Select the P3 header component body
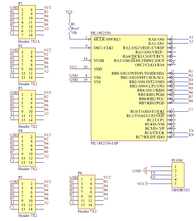 click(x=27, y=107)
